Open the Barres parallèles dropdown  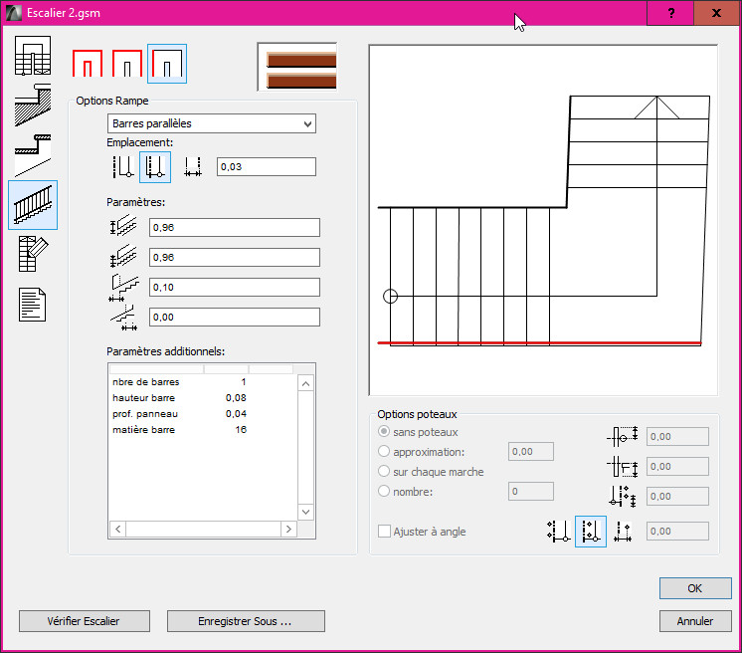click(212, 123)
